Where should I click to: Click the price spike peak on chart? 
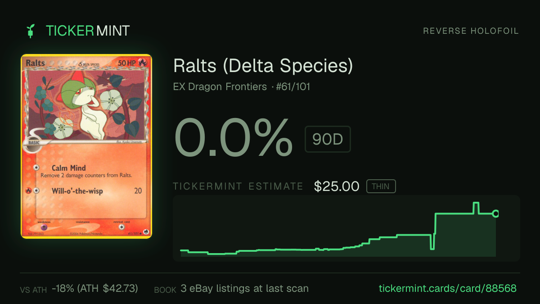coord(475,203)
